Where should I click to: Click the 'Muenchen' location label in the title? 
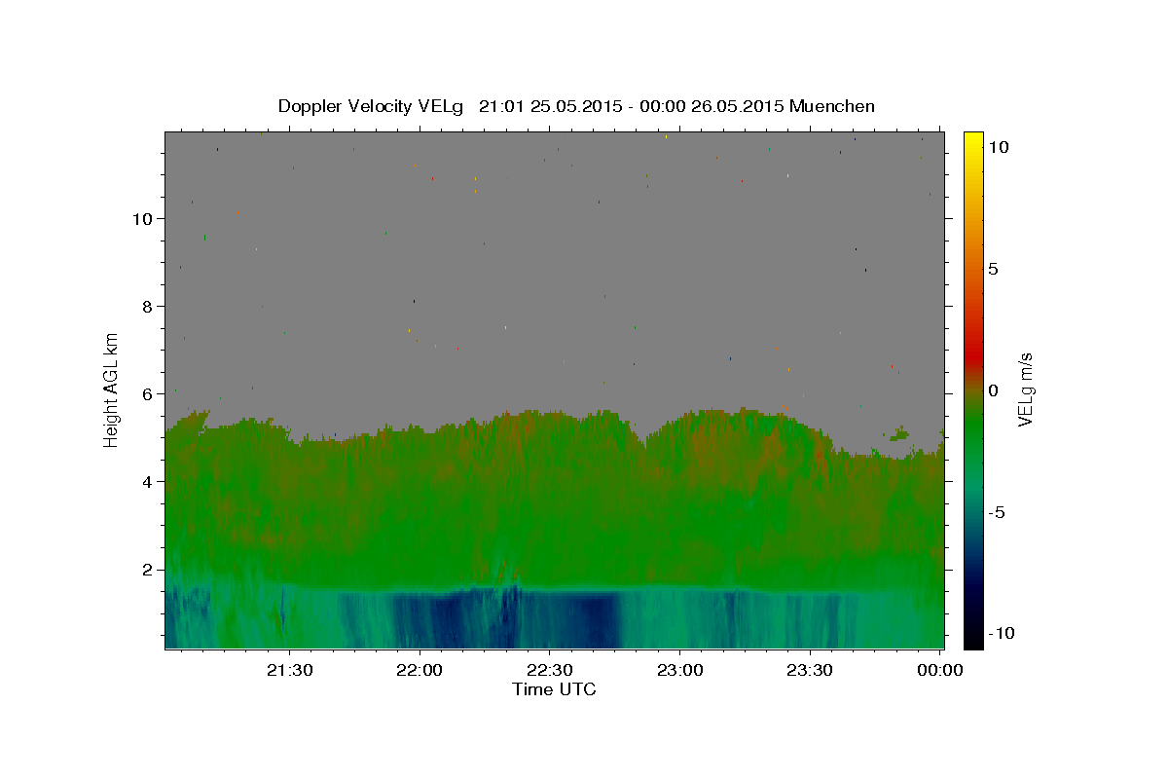pos(832,106)
